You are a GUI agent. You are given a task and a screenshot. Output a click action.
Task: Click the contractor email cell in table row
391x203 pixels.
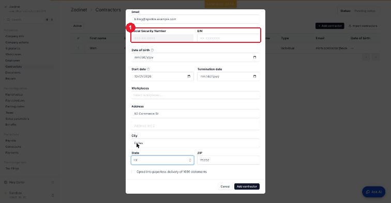pos(332,48)
